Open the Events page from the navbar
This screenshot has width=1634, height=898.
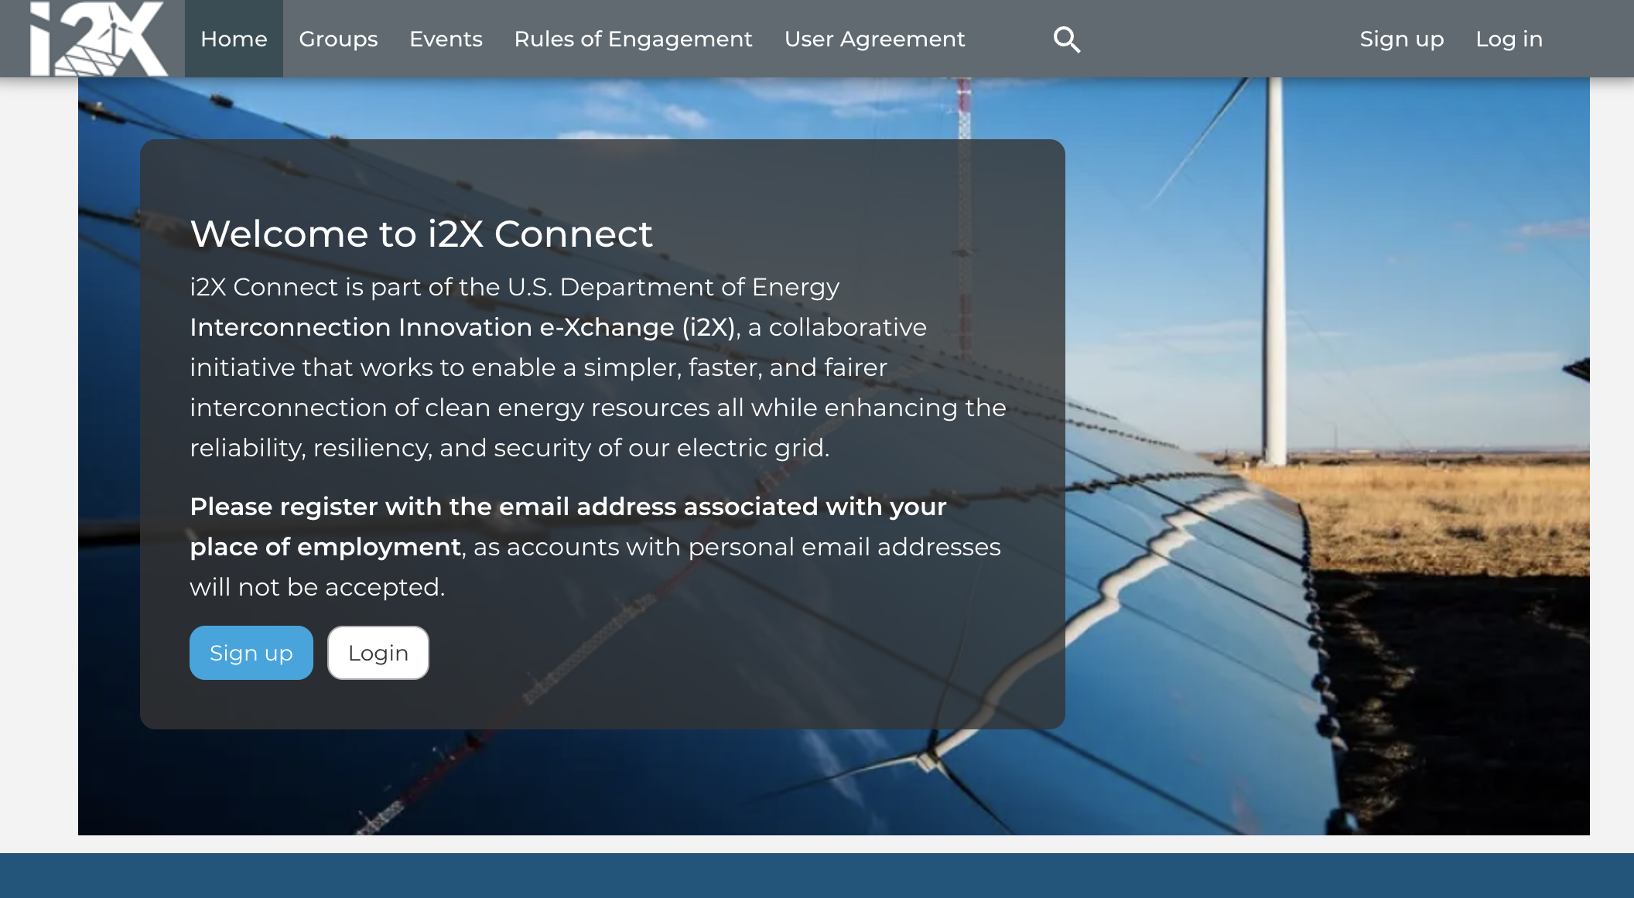[x=446, y=39]
